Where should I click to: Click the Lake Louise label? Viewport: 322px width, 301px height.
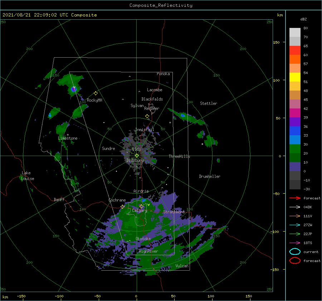(x=28, y=176)
